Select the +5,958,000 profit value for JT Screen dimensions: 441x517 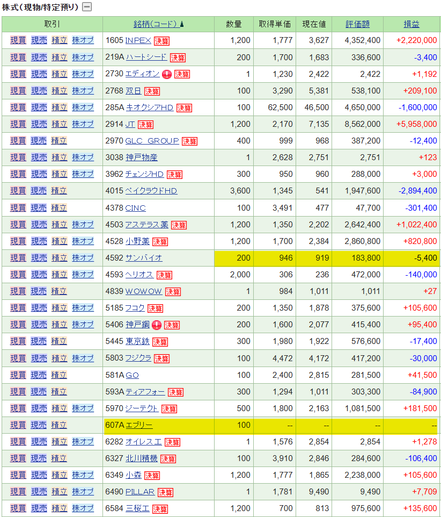click(x=417, y=124)
